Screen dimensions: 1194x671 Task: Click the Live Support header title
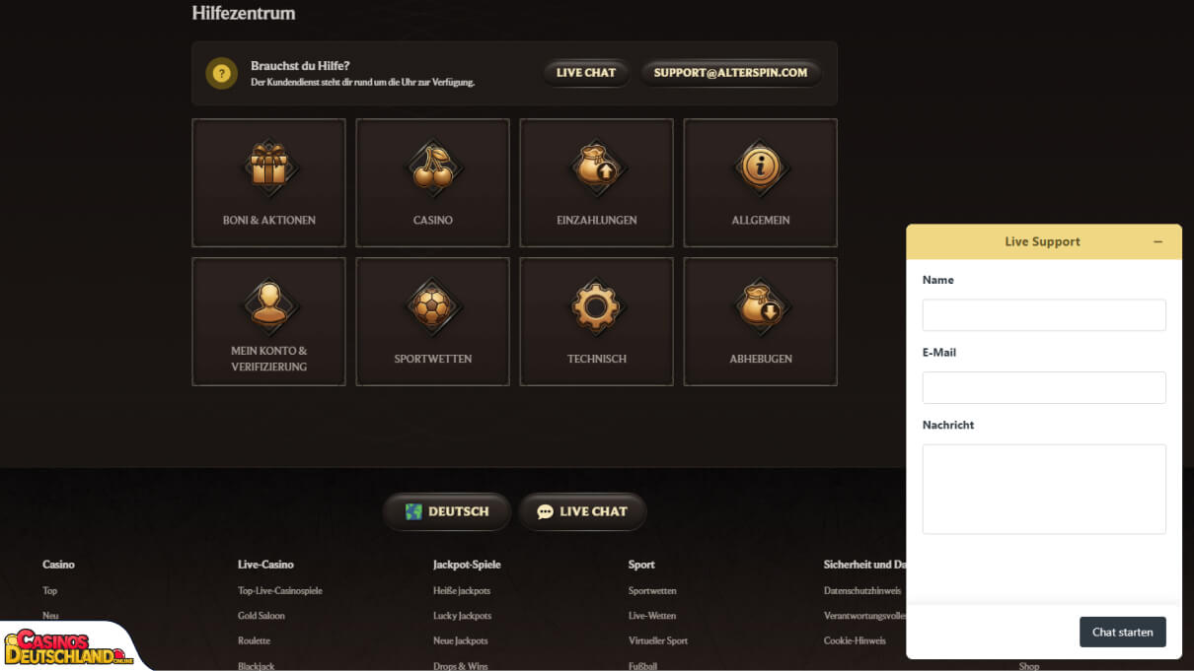click(x=1042, y=241)
